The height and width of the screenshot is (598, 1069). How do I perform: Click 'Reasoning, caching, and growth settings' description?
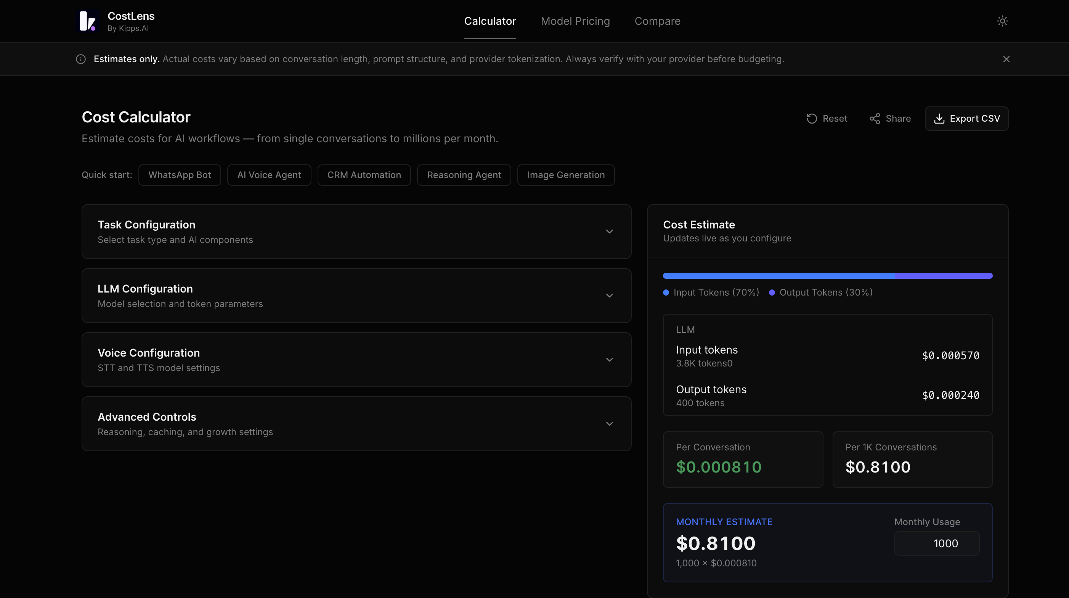tap(185, 432)
